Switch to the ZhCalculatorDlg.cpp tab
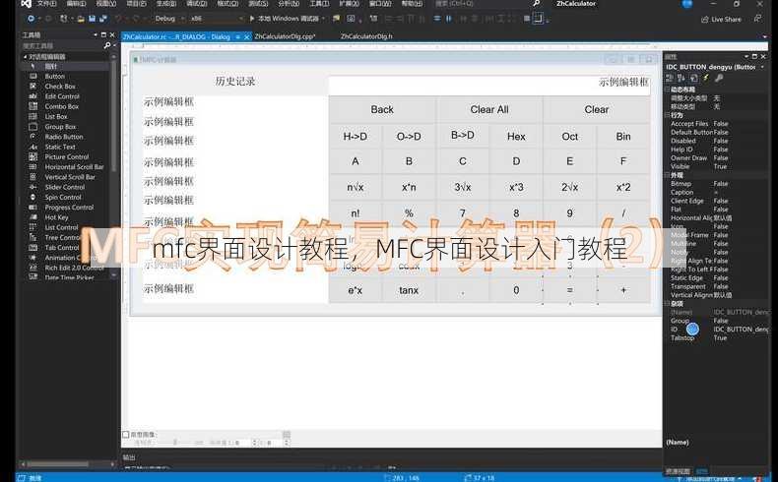 (285, 36)
